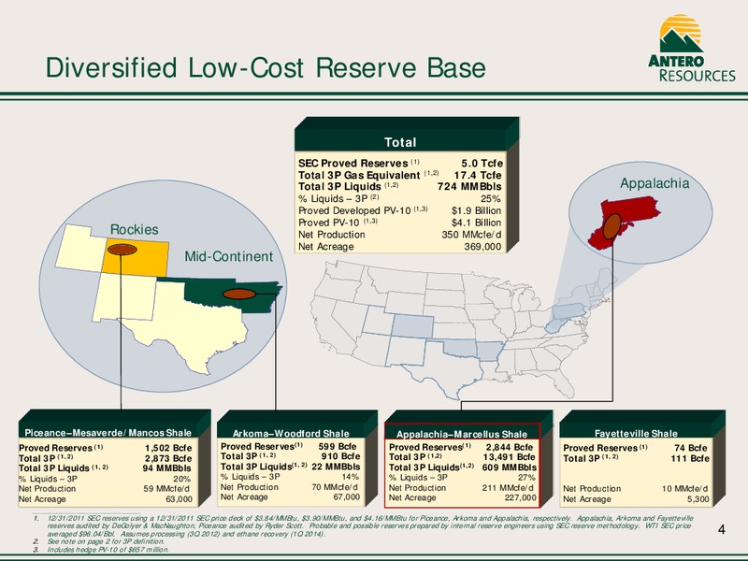748x561 pixels.
Task: Click 10 MMcfe/d Fayetteville net production
Action: coord(684,489)
